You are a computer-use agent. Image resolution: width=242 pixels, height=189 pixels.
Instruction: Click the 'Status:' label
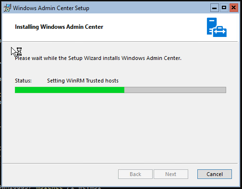point(23,81)
